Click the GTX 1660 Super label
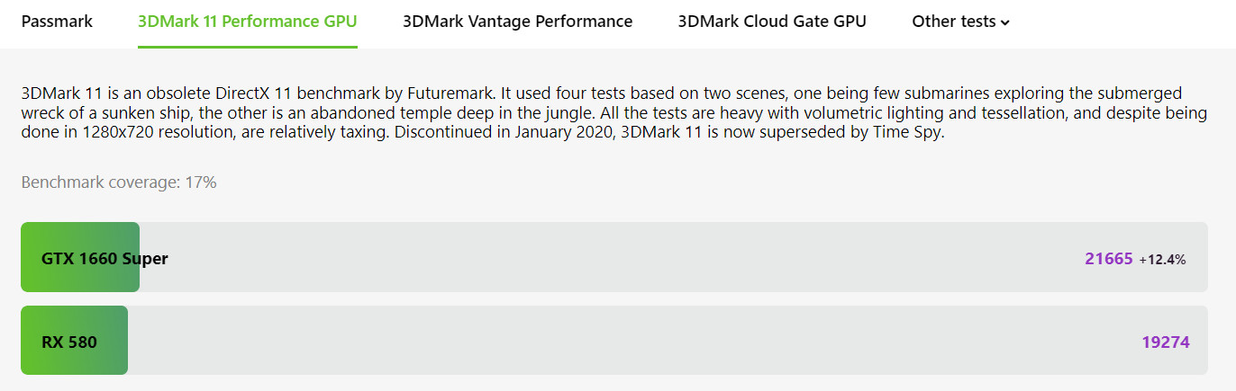 point(105,259)
